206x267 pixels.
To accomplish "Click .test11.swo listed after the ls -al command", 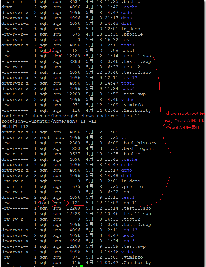I will (x=136, y=208).
